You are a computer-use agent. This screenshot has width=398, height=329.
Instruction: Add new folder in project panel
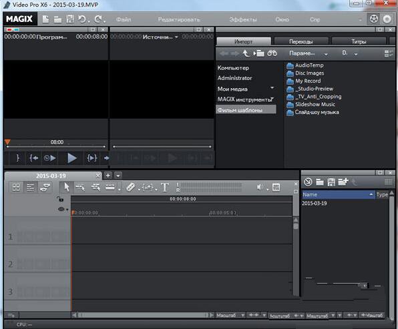(x=343, y=182)
